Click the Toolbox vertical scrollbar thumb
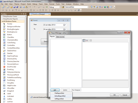This screenshot has width=138, height=103. pyautogui.click(x=25, y=40)
